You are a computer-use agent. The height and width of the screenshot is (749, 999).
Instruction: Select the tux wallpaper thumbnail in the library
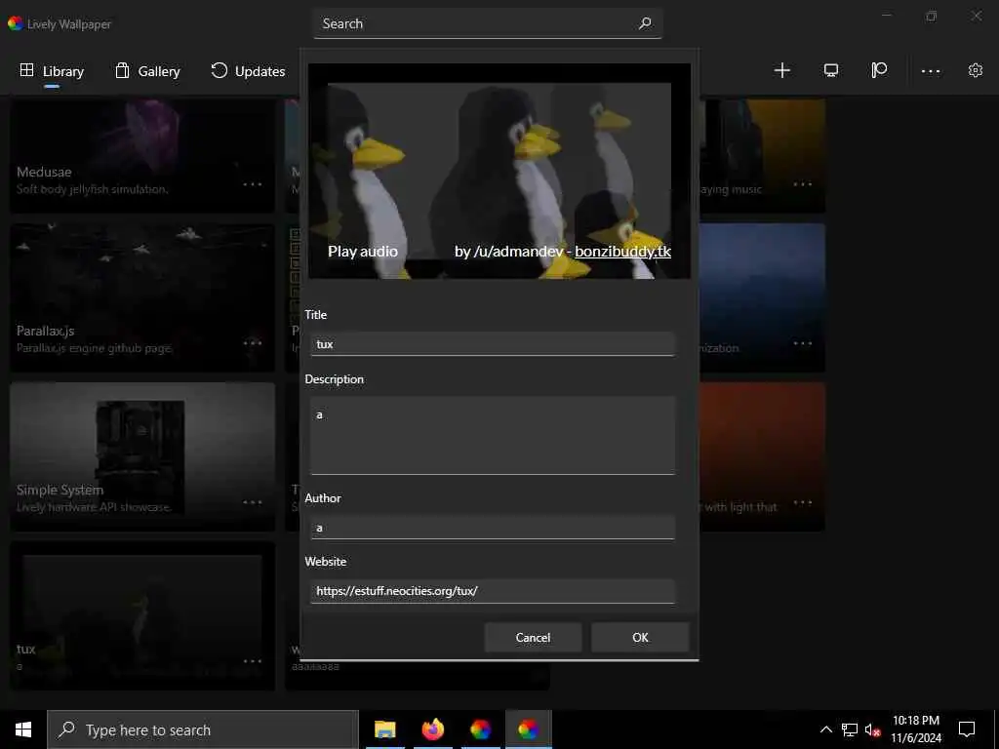tap(142, 615)
